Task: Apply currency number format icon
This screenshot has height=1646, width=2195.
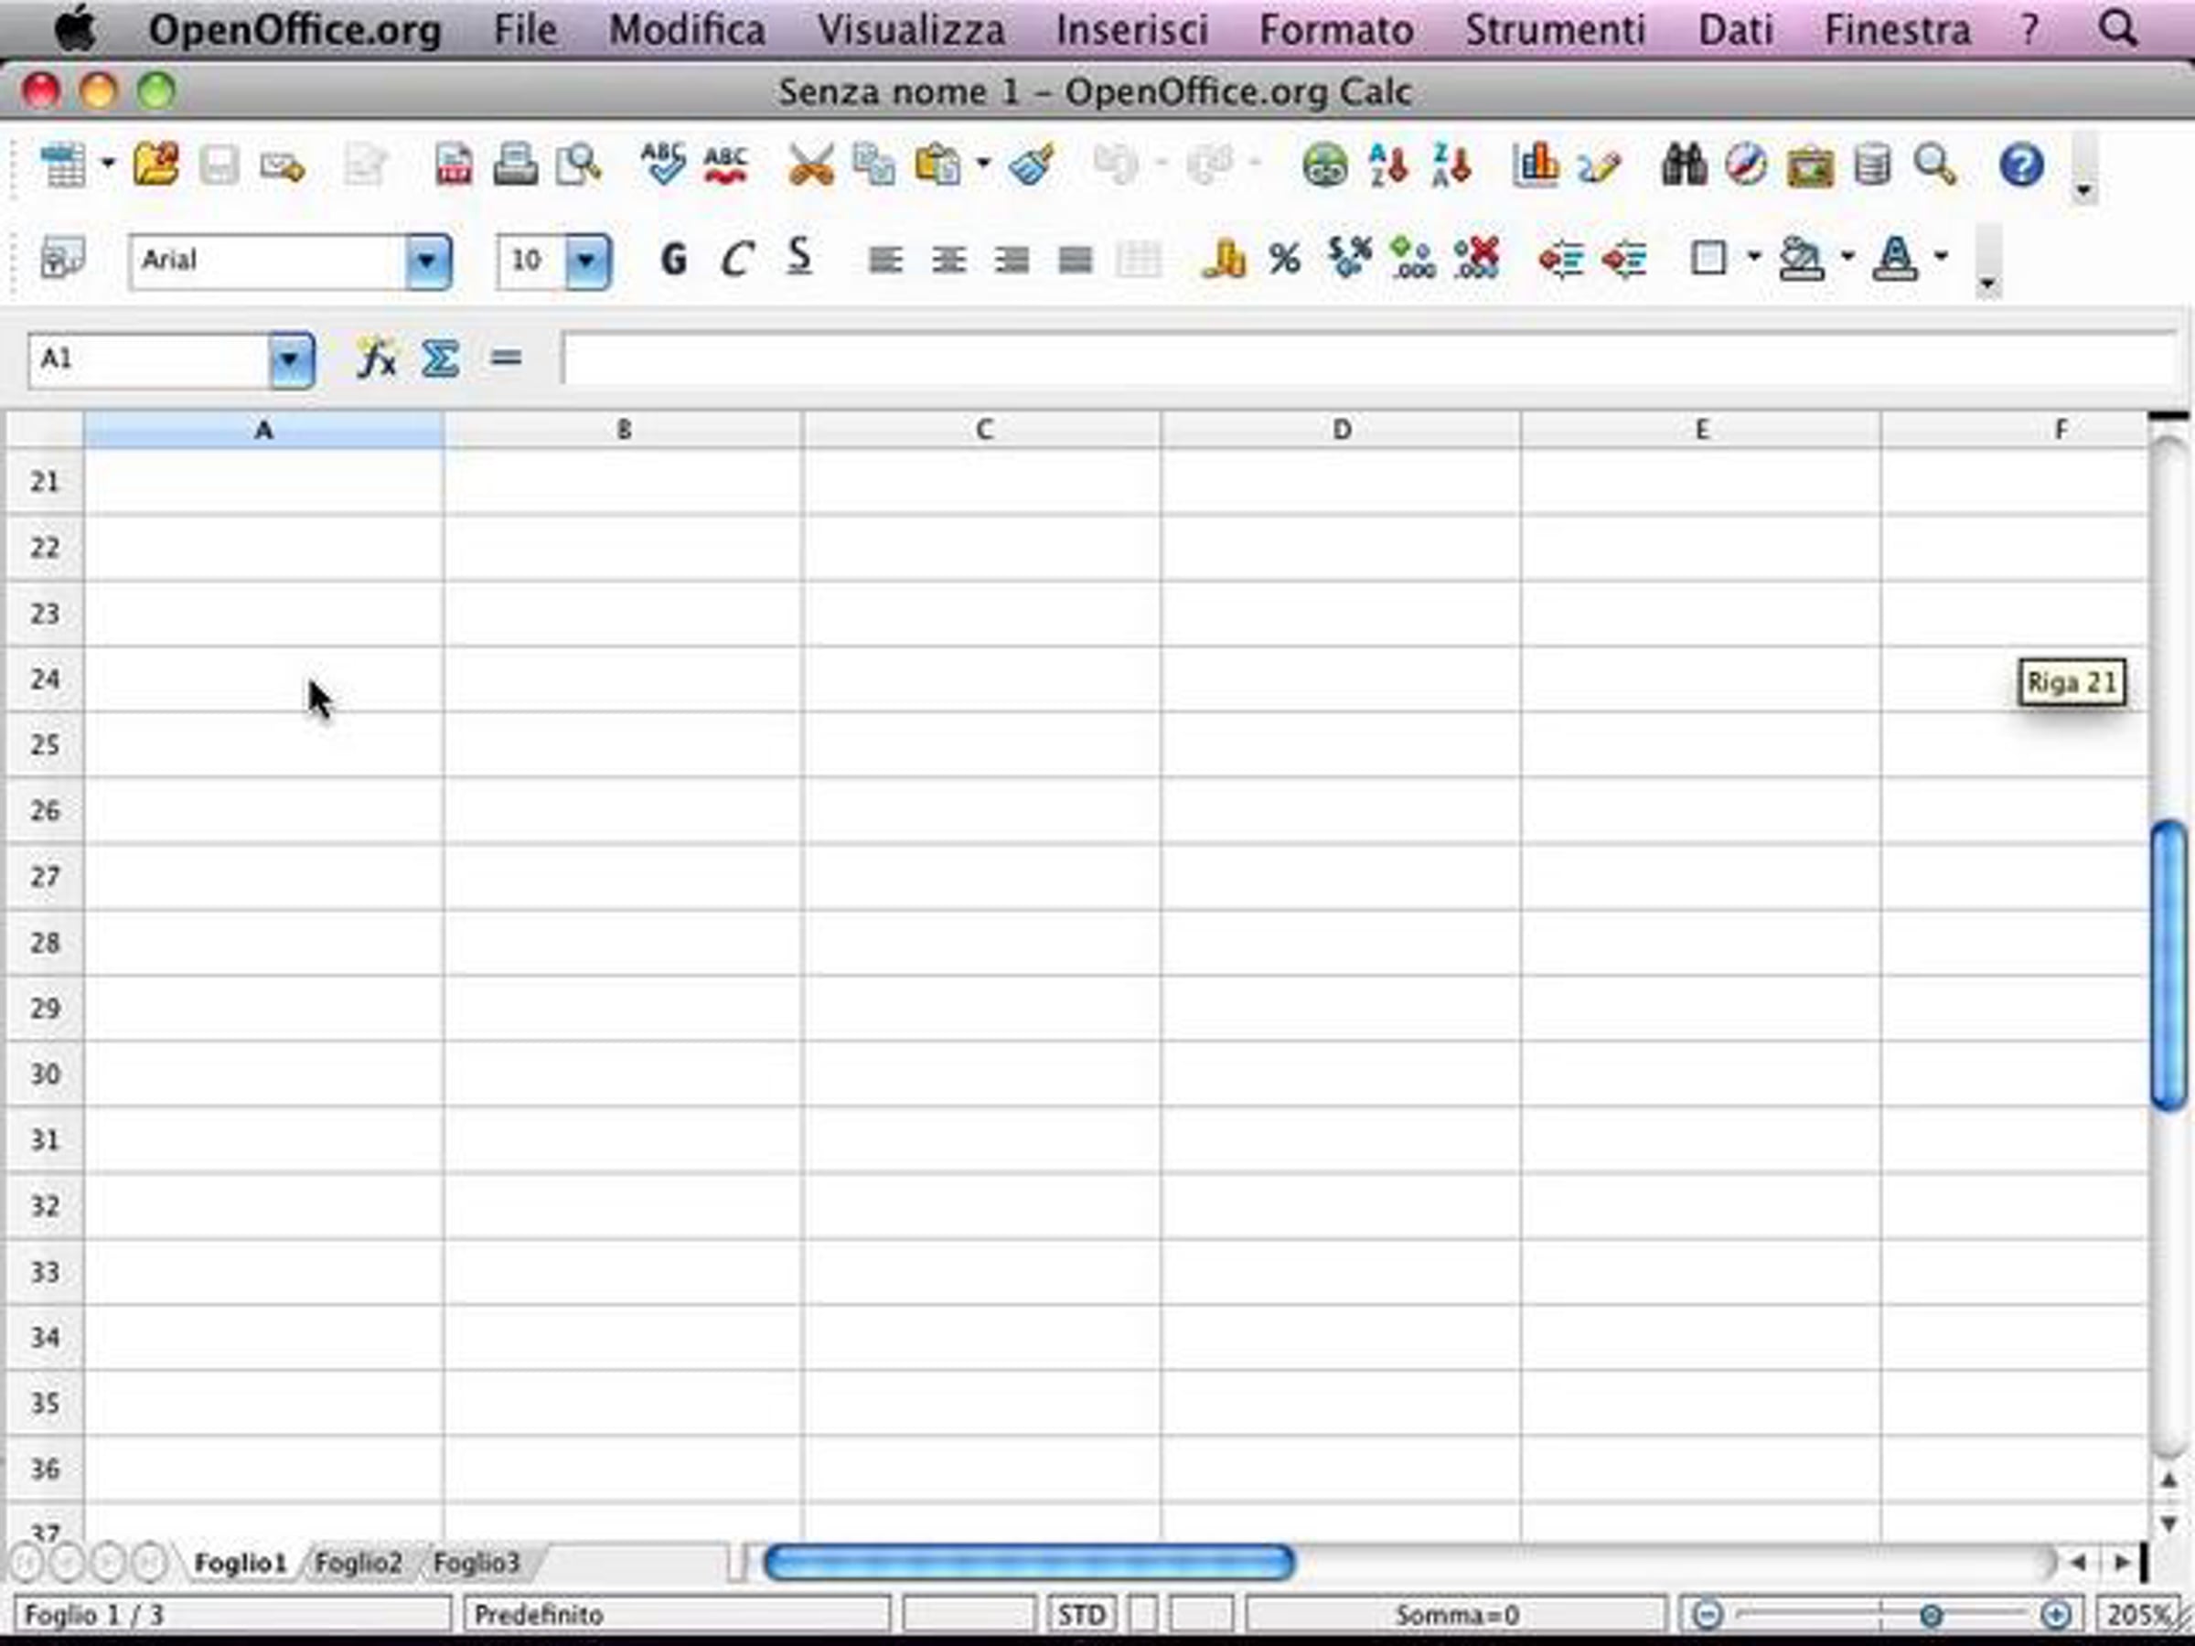Action: pos(1223,259)
